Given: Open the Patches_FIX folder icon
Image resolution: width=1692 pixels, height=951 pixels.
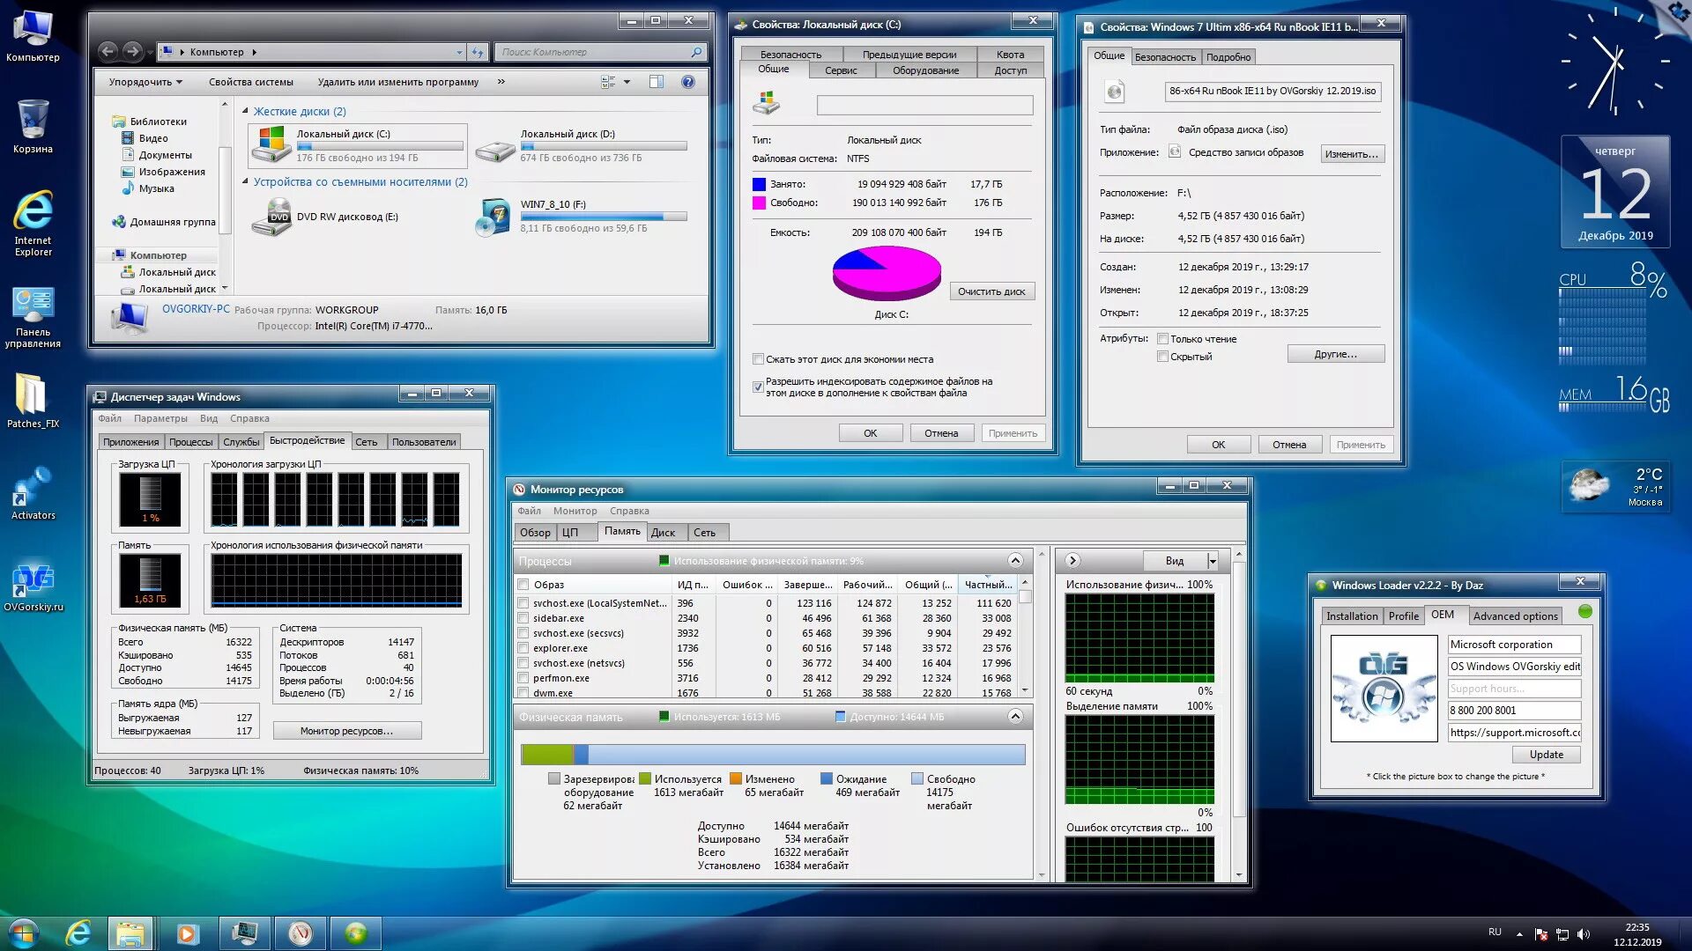Looking at the screenshot, I should [33, 402].
